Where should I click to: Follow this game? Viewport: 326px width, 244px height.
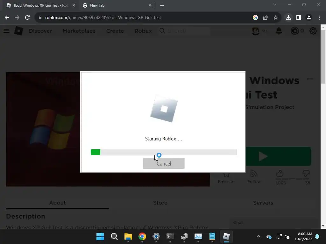click(x=254, y=177)
